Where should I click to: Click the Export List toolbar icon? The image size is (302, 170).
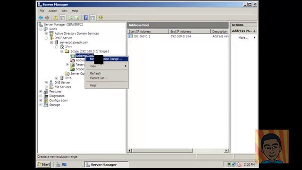click(77, 18)
